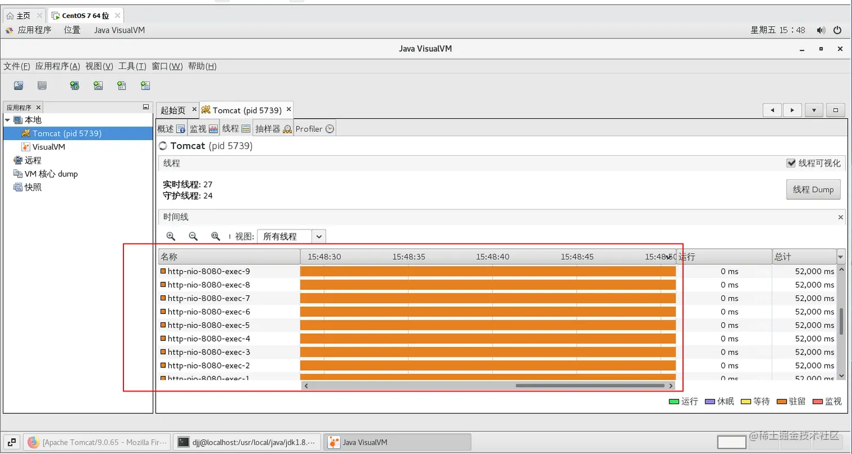Close the Tomcat (pid 5739) document tab
The width and height of the screenshot is (852, 454).
[x=289, y=109]
